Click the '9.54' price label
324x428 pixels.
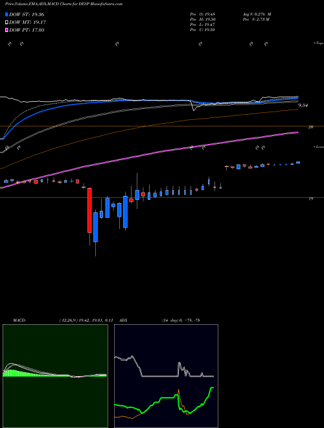tap(303, 105)
